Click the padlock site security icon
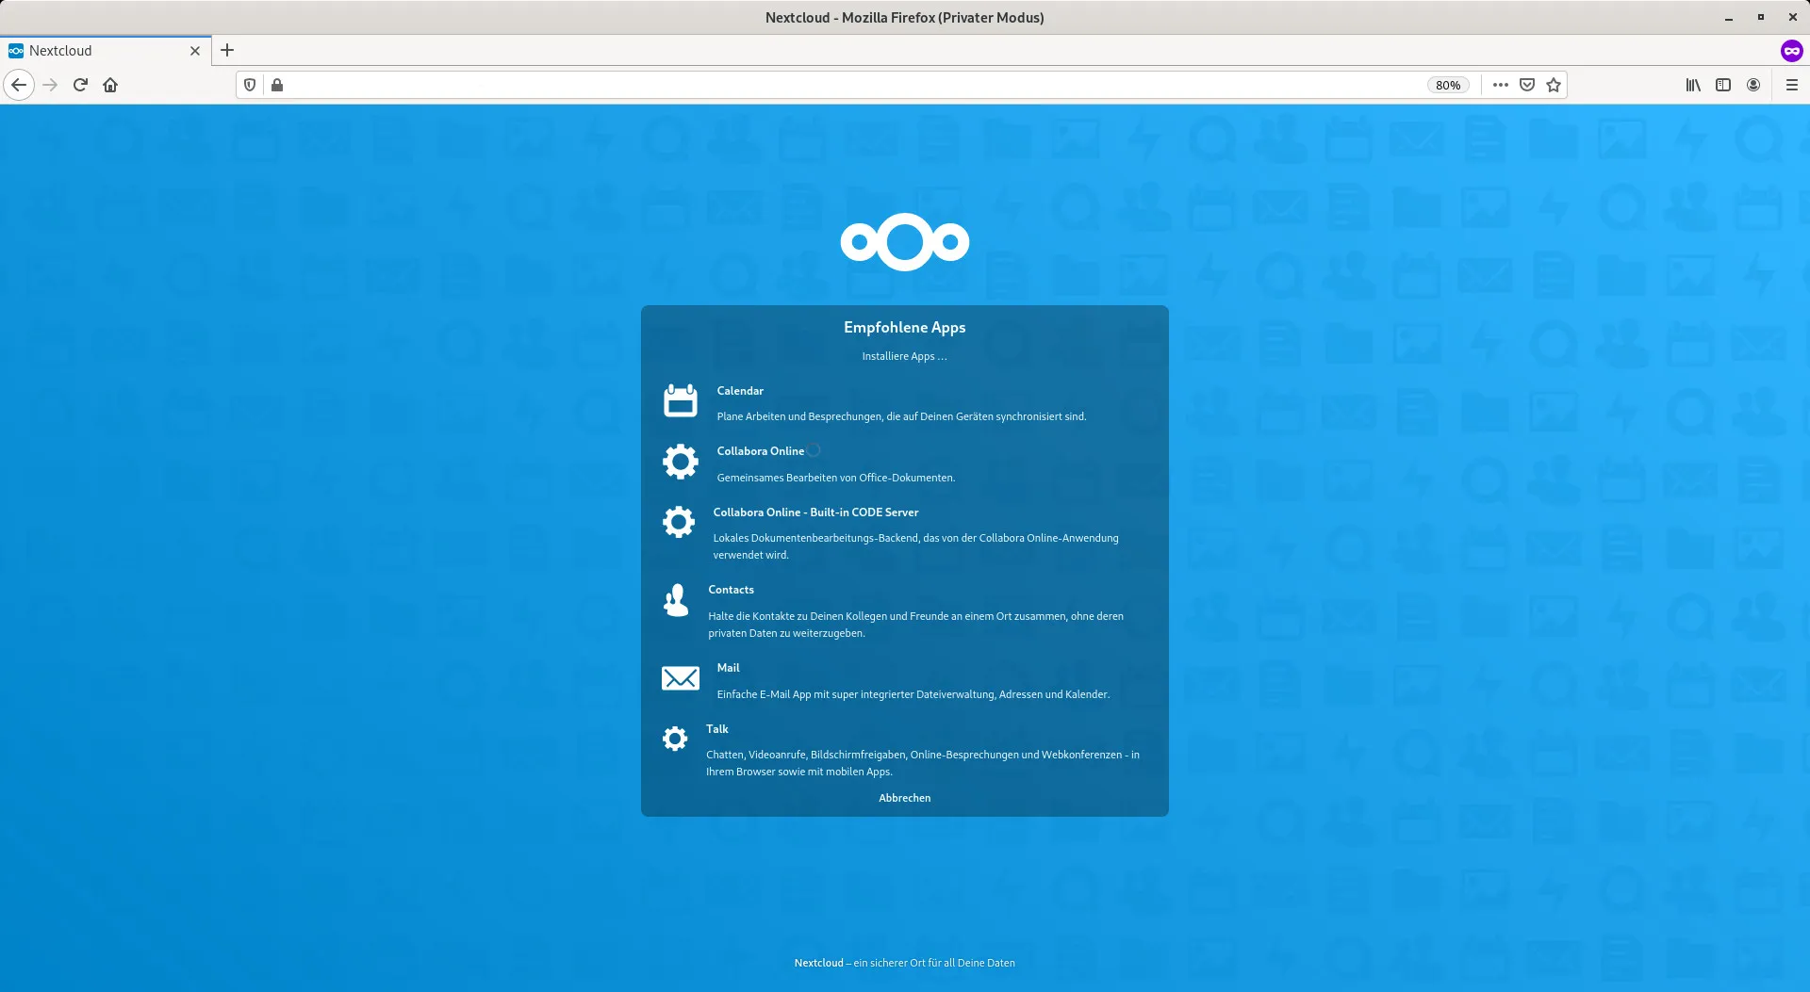This screenshot has height=992, width=1810. (x=277, y=85)
